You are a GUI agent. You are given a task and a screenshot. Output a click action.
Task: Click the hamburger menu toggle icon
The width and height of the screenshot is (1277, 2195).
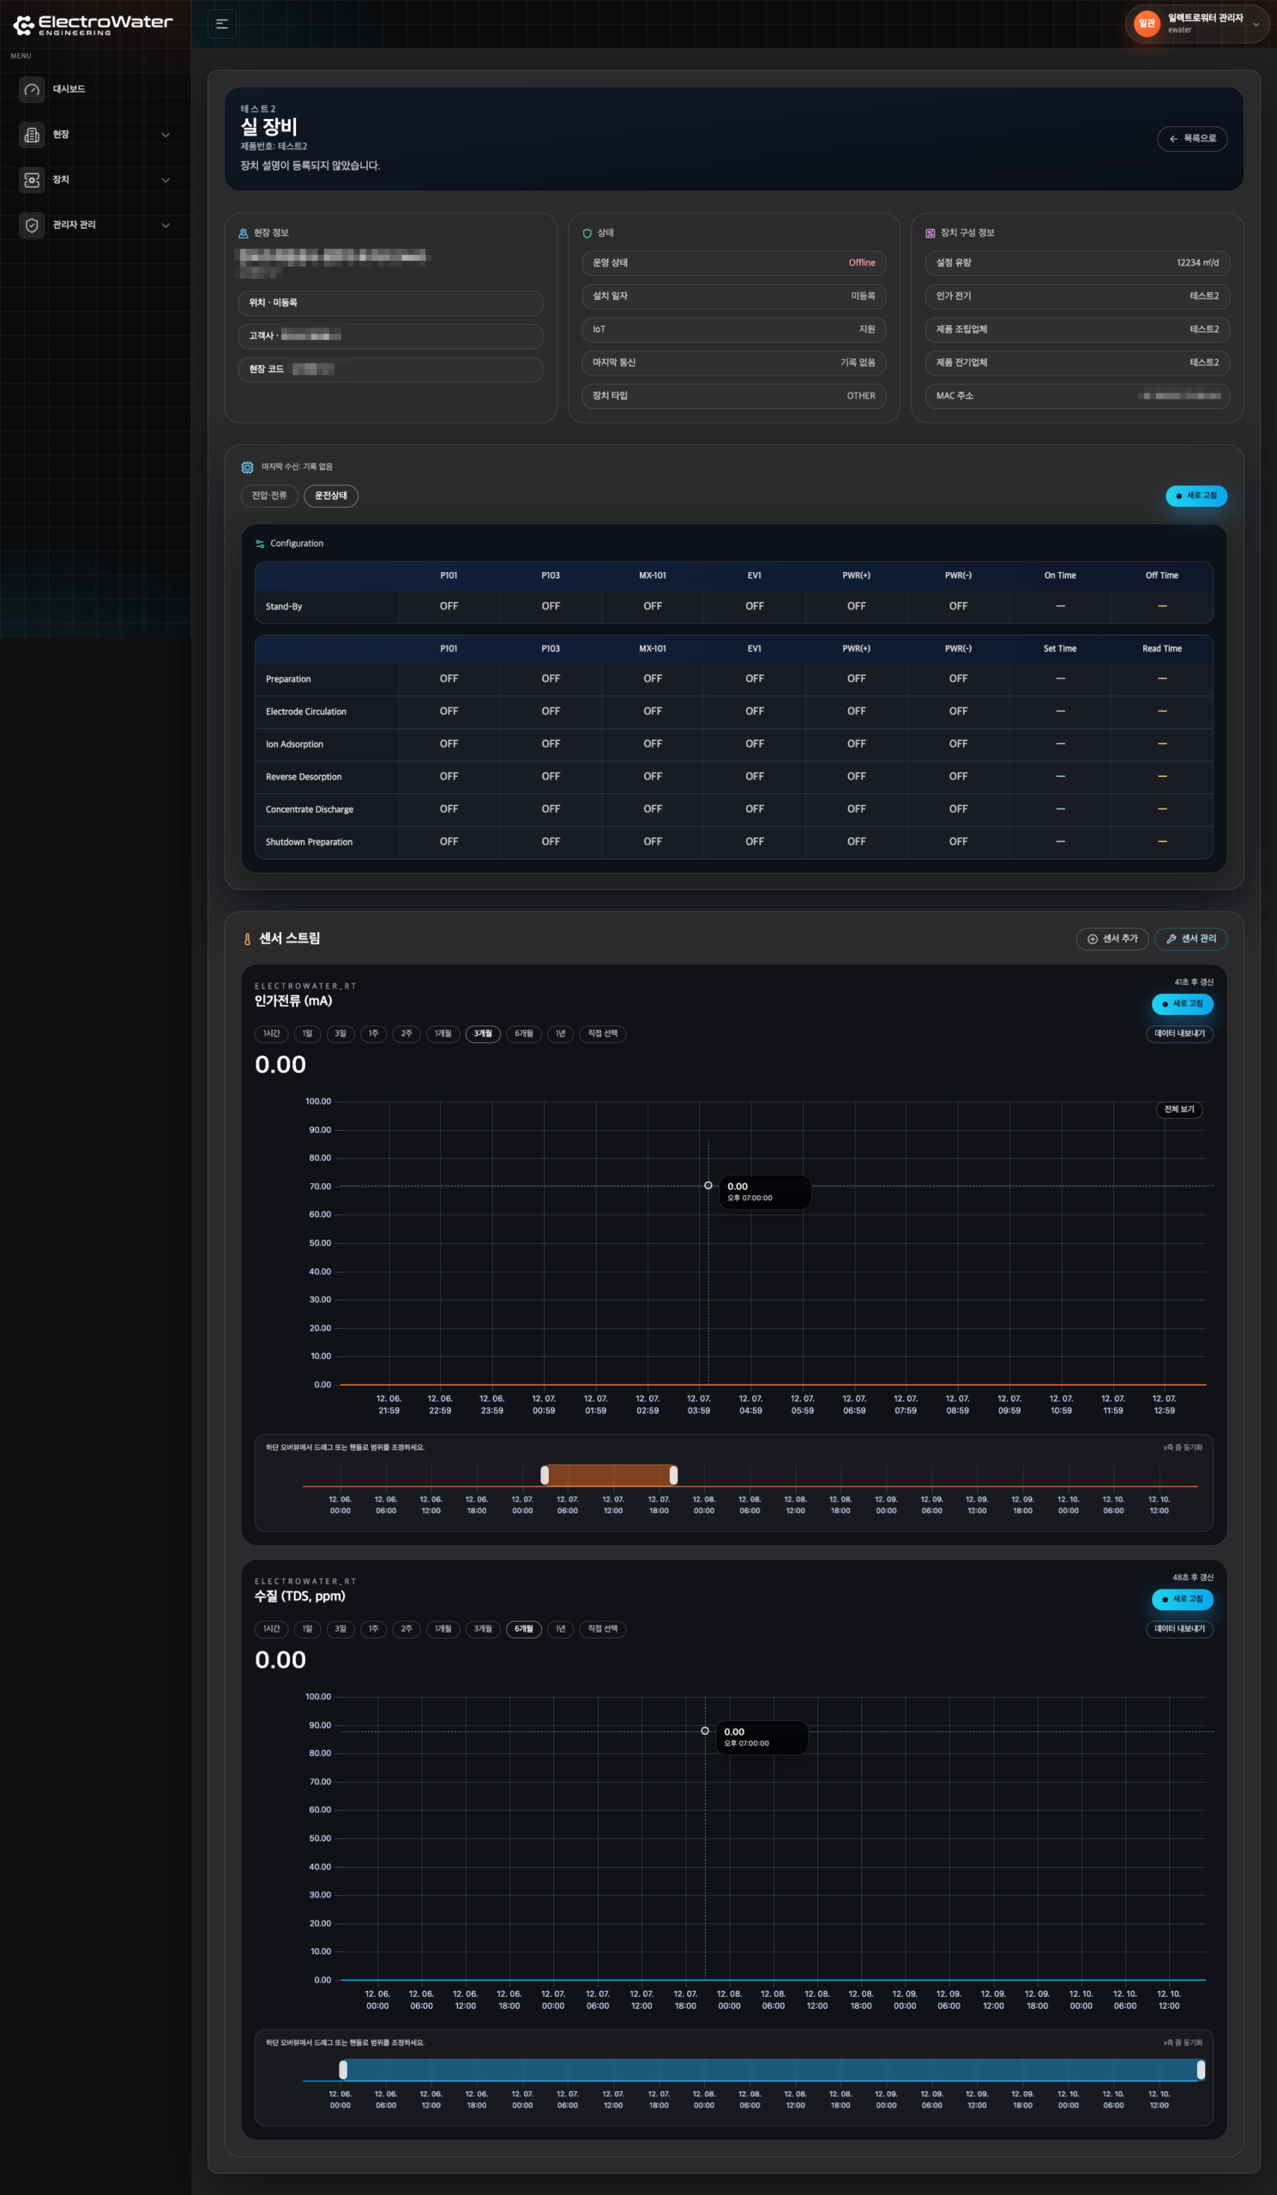(x=222, y=23)
